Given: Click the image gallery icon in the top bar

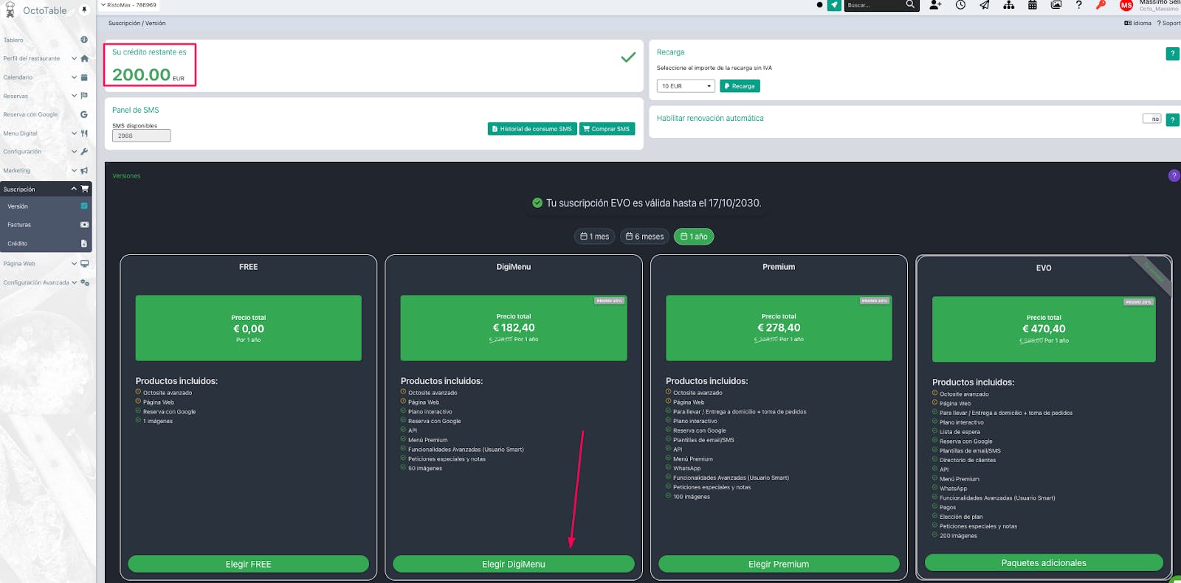Looking at the screenshot, I should click(x=1056, y=4).
